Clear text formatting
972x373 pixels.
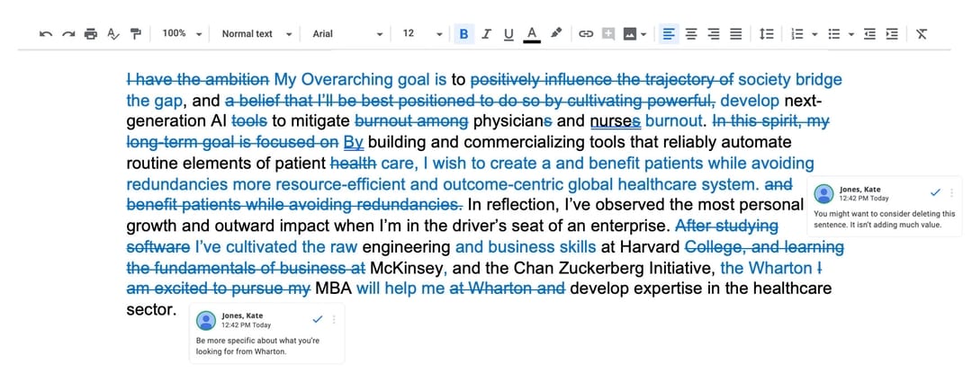point(922,34)
